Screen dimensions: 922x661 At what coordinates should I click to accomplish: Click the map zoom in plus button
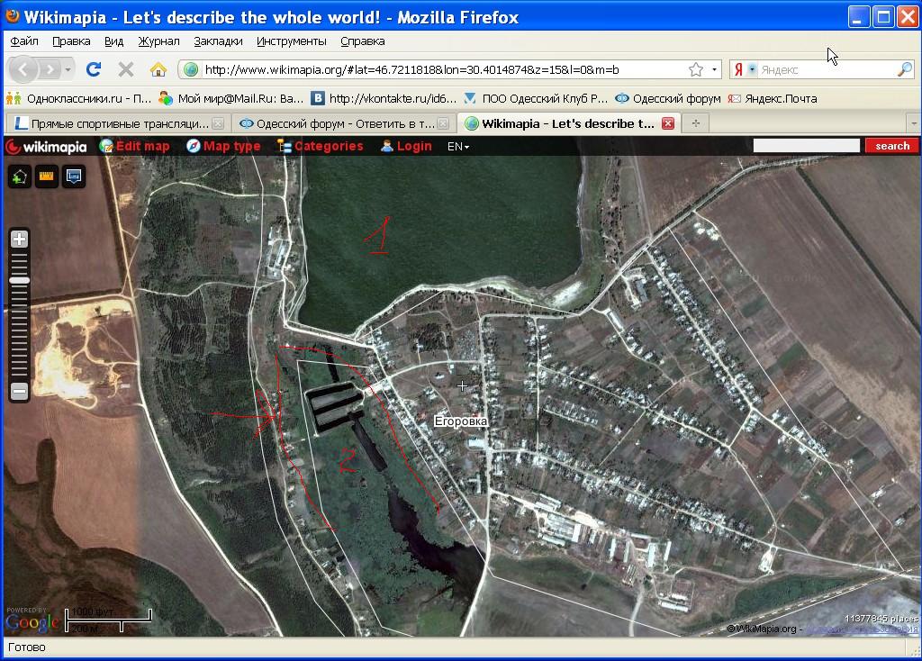(x=19, y=239)
